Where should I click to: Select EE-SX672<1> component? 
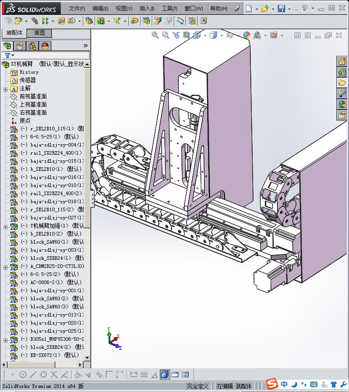(45, 355)
